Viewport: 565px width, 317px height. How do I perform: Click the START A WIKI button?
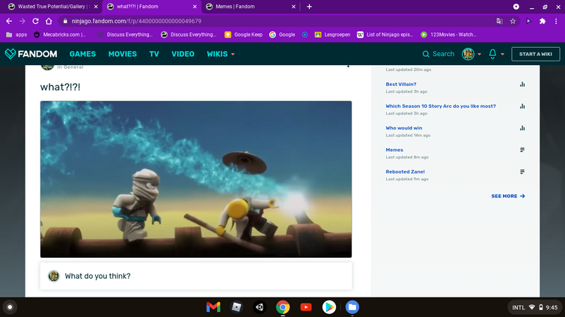[x=536, y=54]
